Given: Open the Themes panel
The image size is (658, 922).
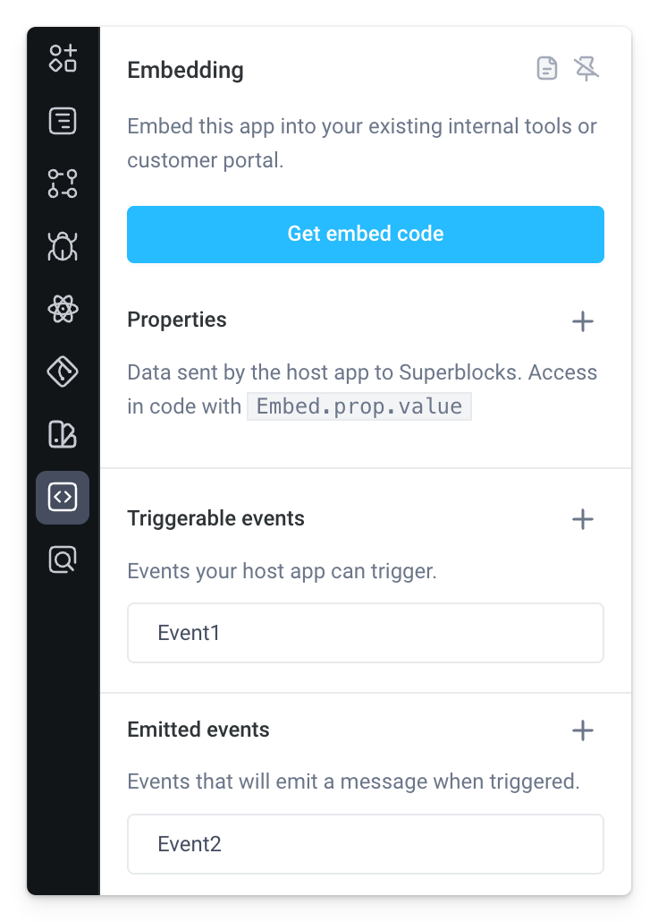Looking at the screenshot, I should click(62, 371).
